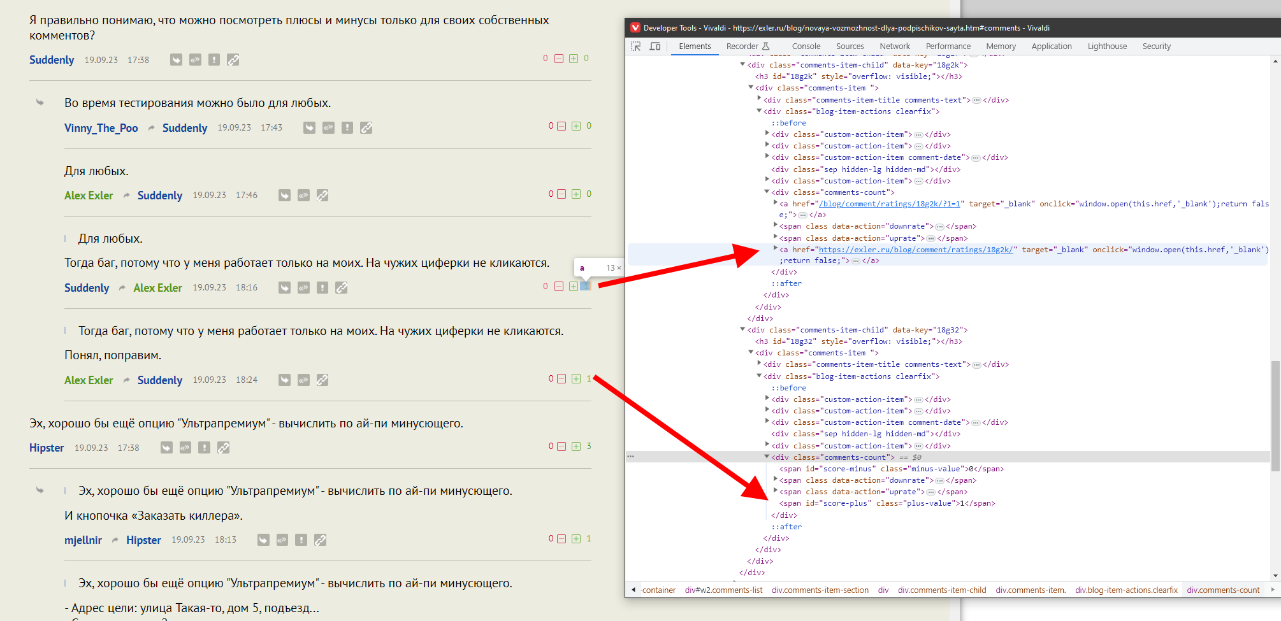Downvote Hipster's 17:38 comment with minus icon
Screen dimensions: 1281x621
561,446
